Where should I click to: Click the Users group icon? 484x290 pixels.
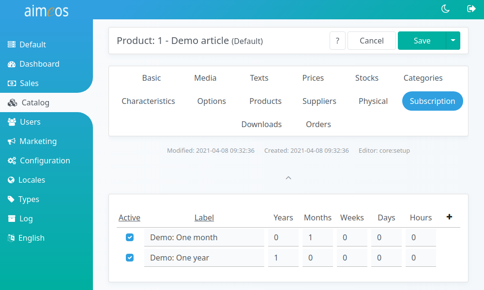[x=12, y=122]
